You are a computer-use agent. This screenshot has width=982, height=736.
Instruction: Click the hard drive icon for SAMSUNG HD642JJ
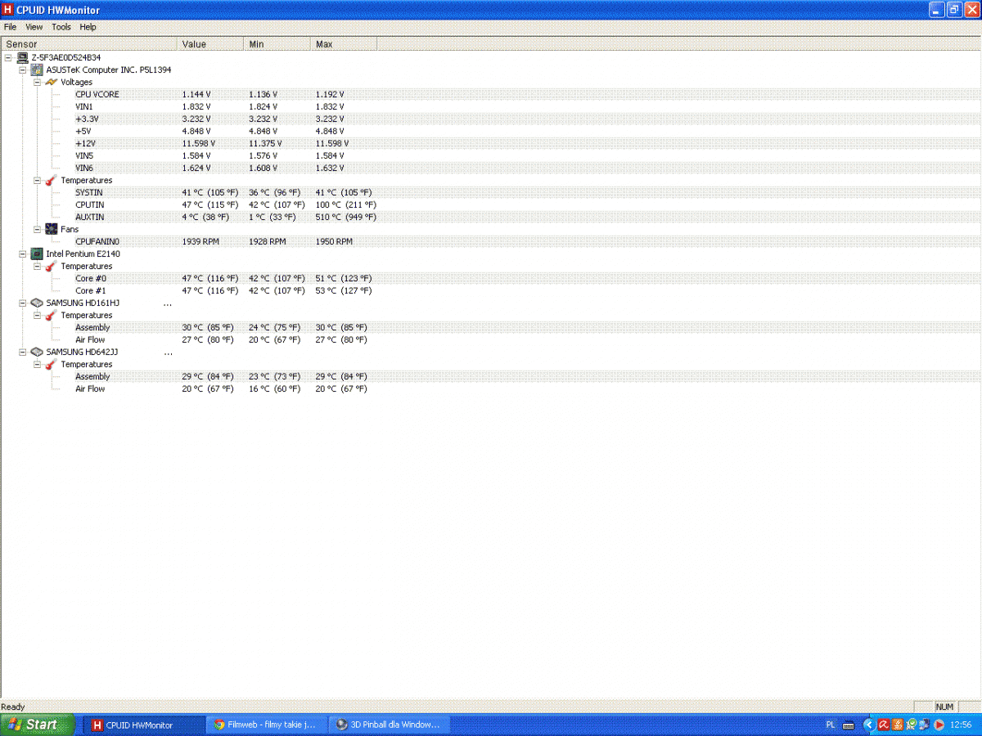tap(37, 352)
